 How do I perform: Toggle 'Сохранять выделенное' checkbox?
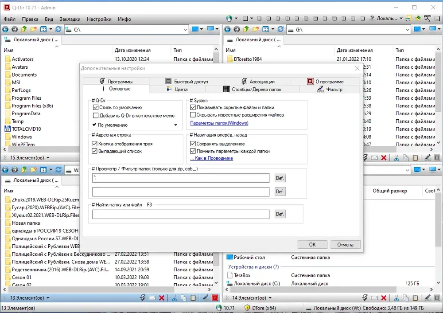193,144
